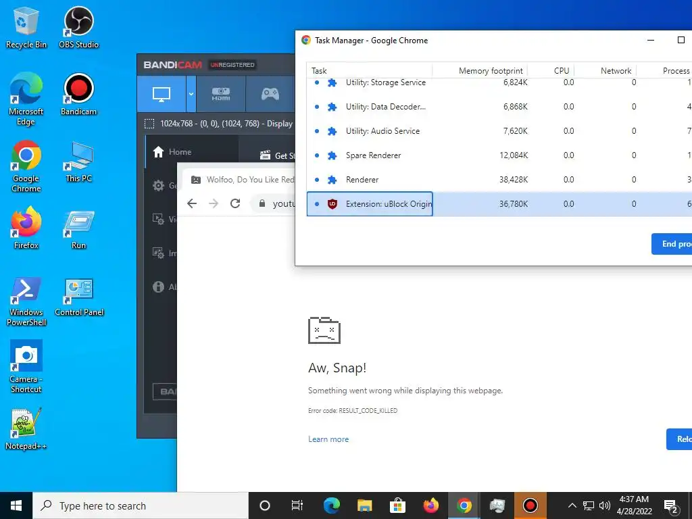
Task: Open Microsoft Edge from the taskbar
Action: tap(331, 505)
